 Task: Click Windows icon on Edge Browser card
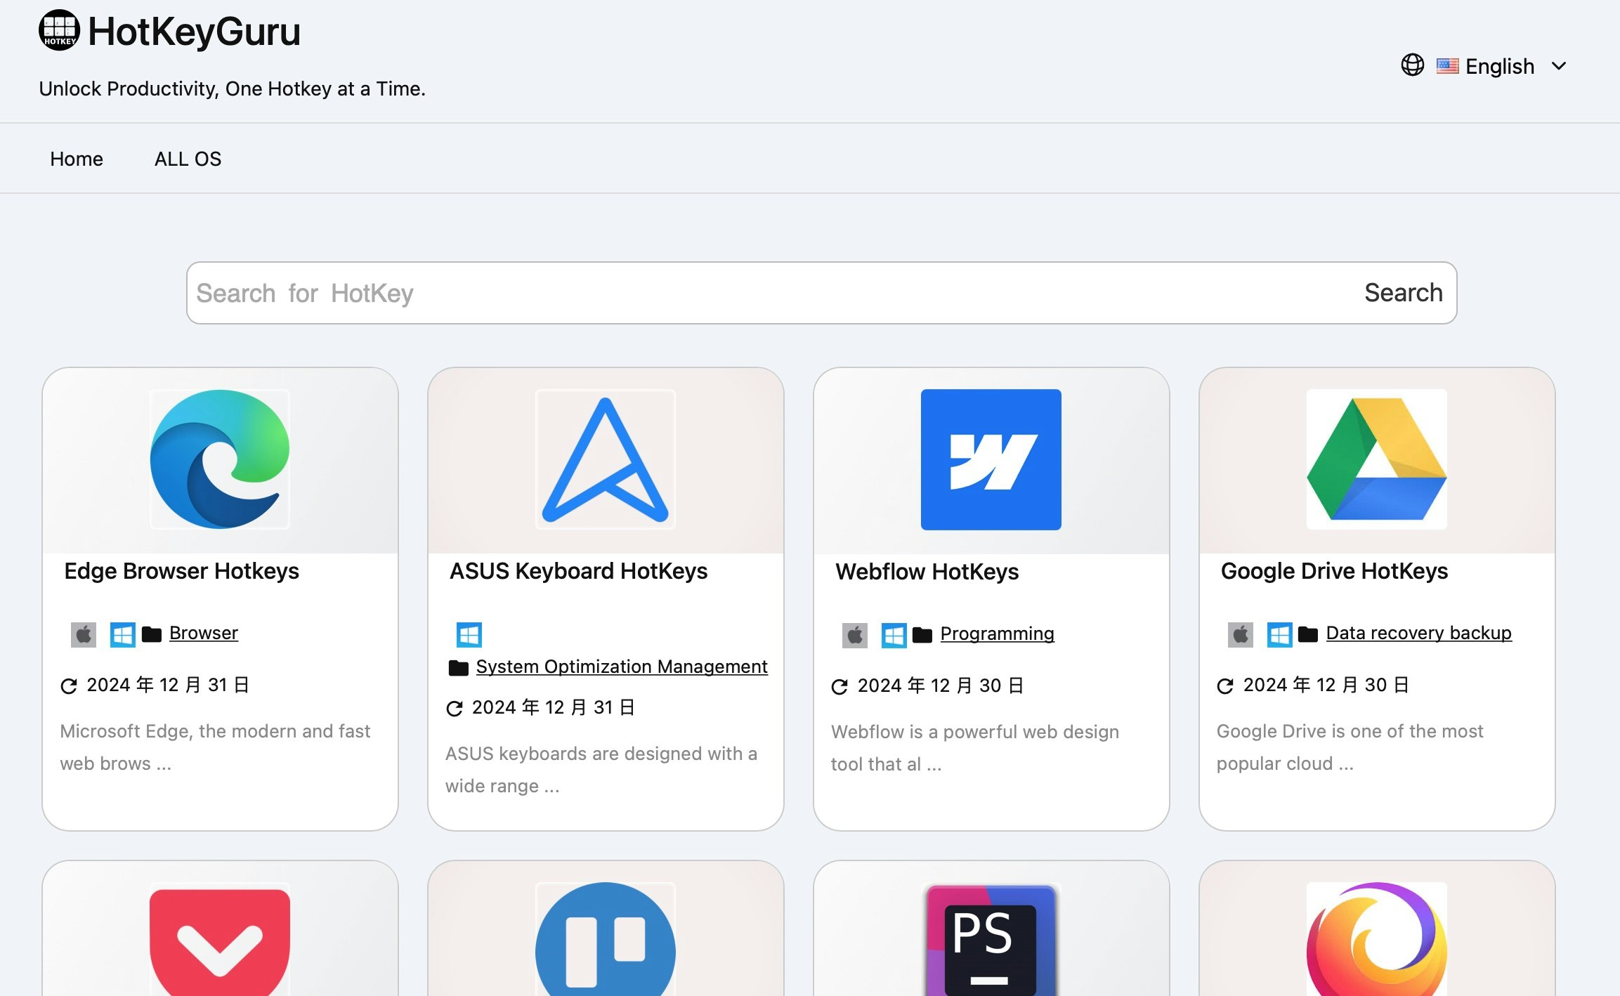tap(123, 635)
